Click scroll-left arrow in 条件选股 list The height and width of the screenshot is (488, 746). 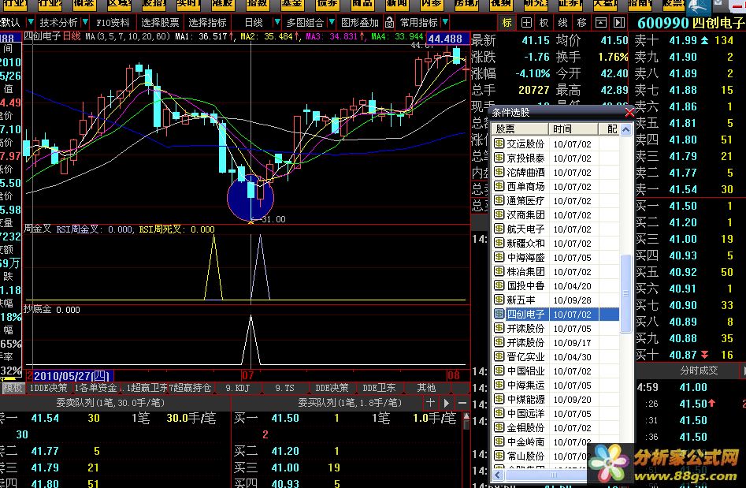click(498, 475)
